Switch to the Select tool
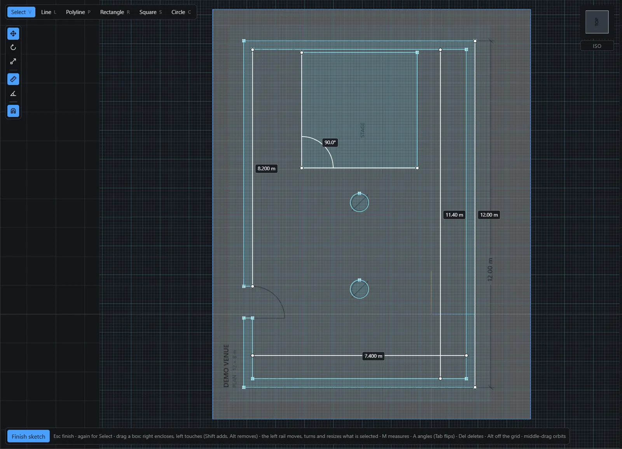 (21, 12)
